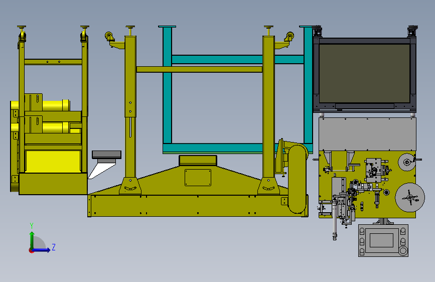Select the round knob on the control pendant

[403, 251]
